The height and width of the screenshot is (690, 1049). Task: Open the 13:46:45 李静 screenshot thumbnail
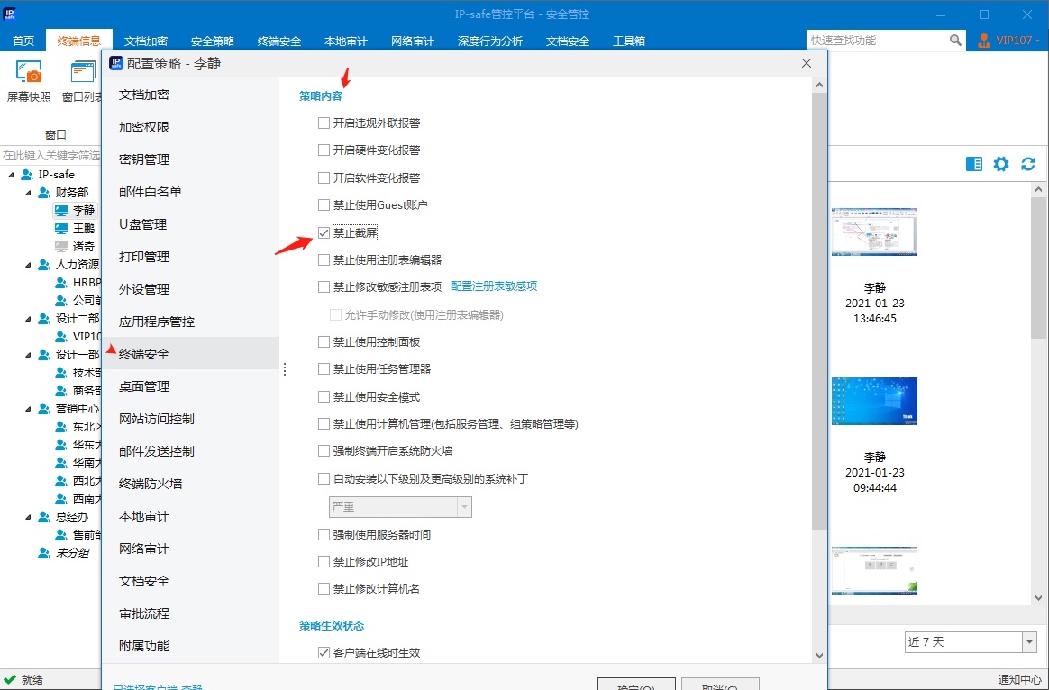874,232
